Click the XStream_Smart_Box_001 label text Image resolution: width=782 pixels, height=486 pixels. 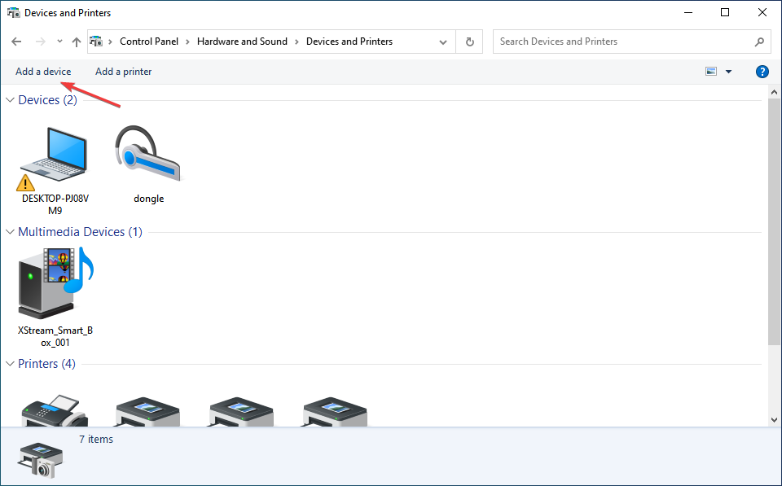coord(55,336)
